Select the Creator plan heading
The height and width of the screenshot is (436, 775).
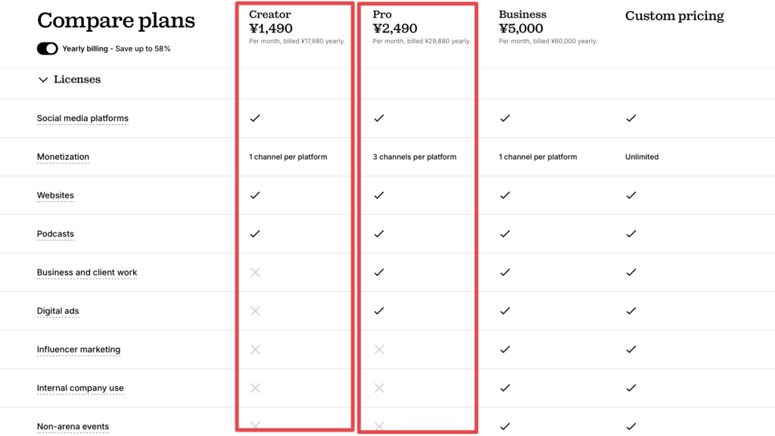270,14
